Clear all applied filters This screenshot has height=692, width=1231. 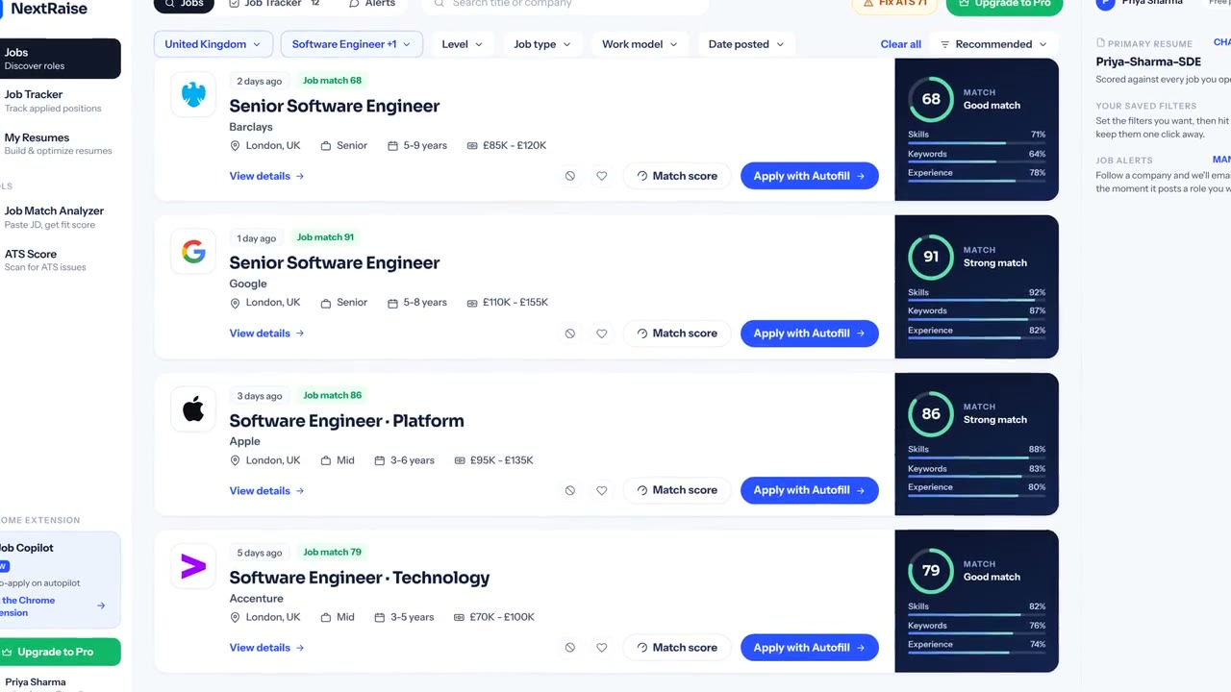[900, 44]
